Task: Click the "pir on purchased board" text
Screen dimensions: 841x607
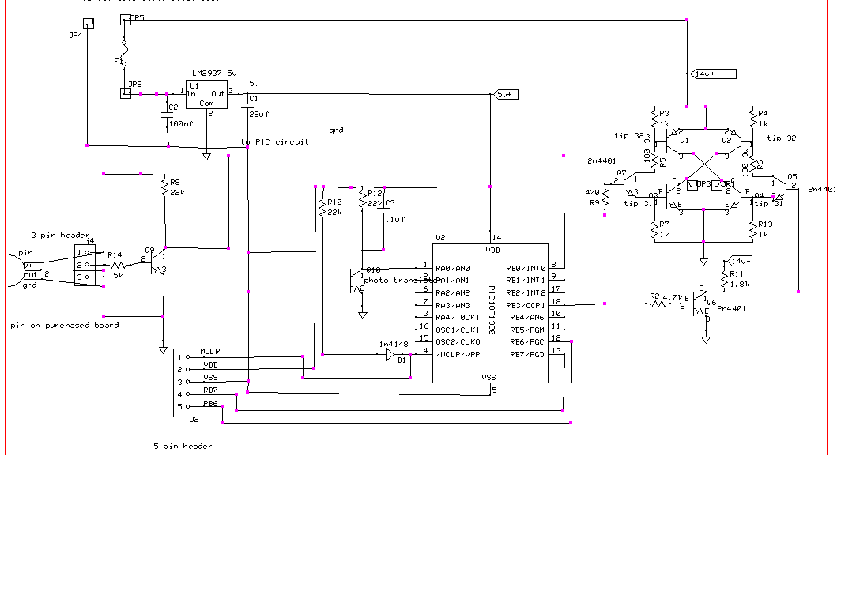Action: 65,326
